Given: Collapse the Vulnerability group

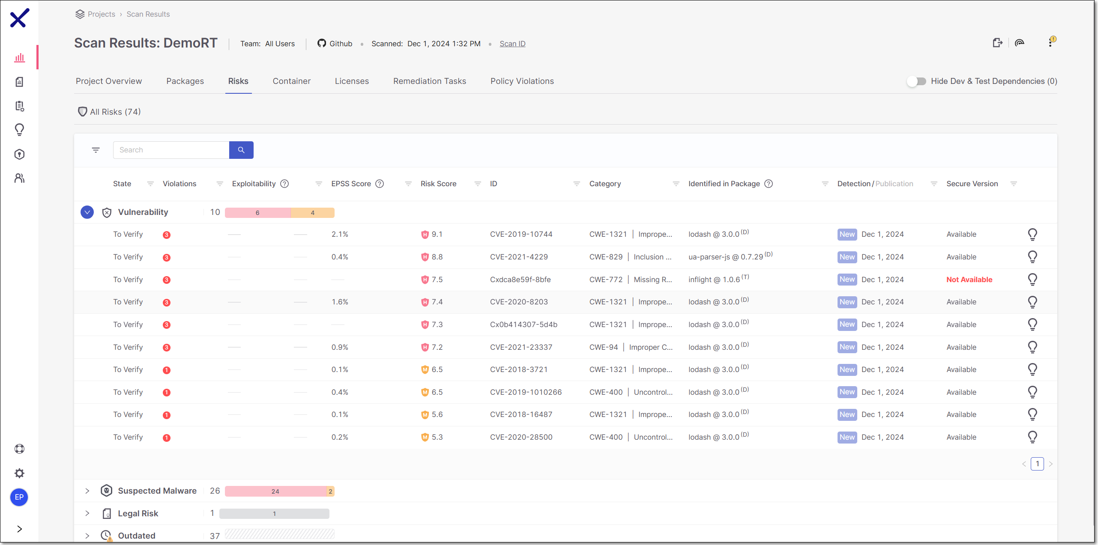Looking at the screenshot, I should coord(87,212).
